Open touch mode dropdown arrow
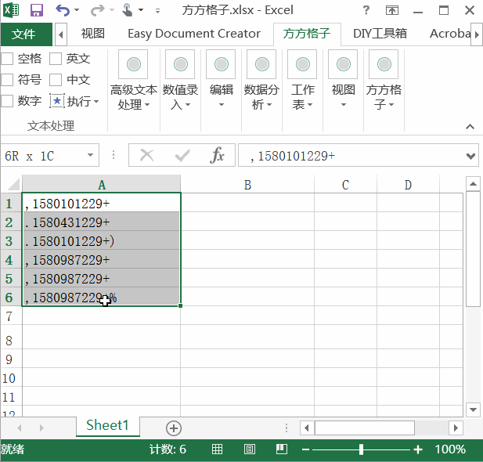This screenshot has height=462, width=483. click(141, 10)
